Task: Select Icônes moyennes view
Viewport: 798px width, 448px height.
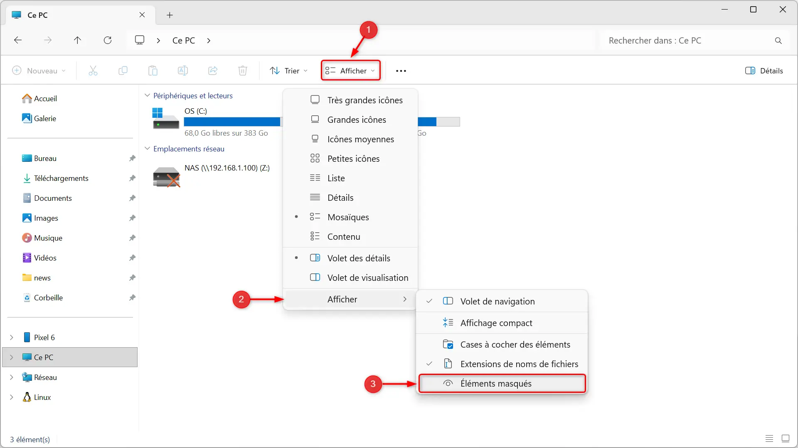Action: click(350, 139)
